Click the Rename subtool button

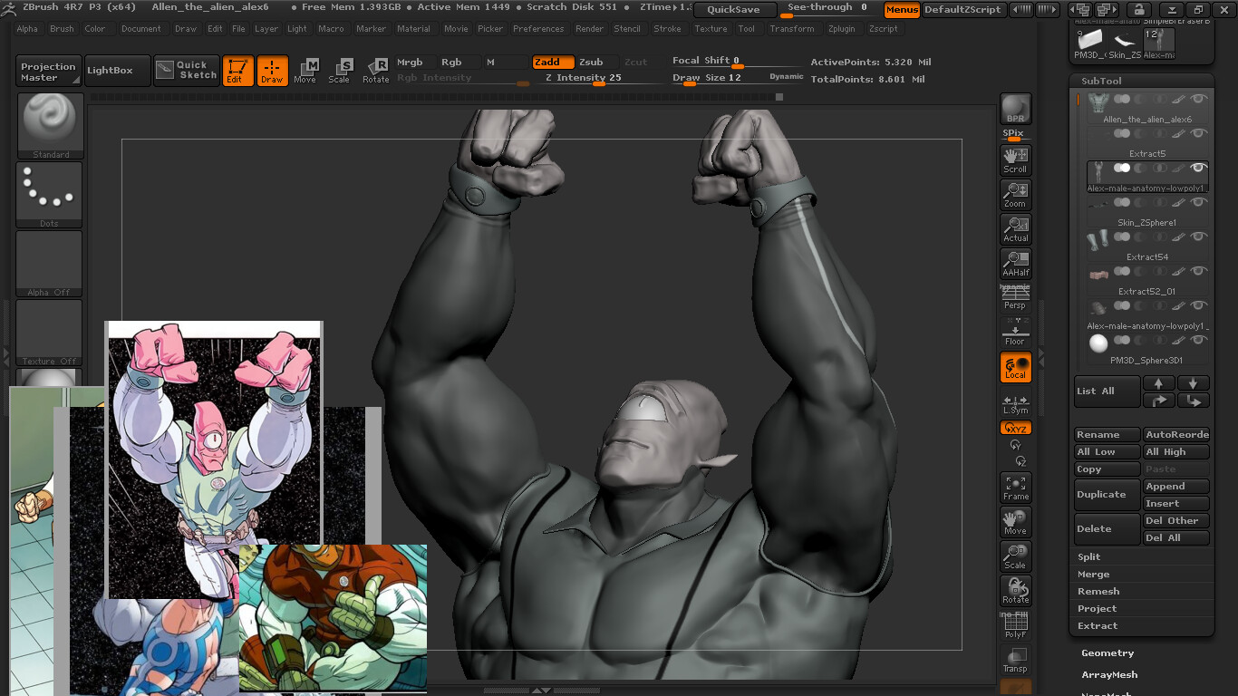[1107, 435]
